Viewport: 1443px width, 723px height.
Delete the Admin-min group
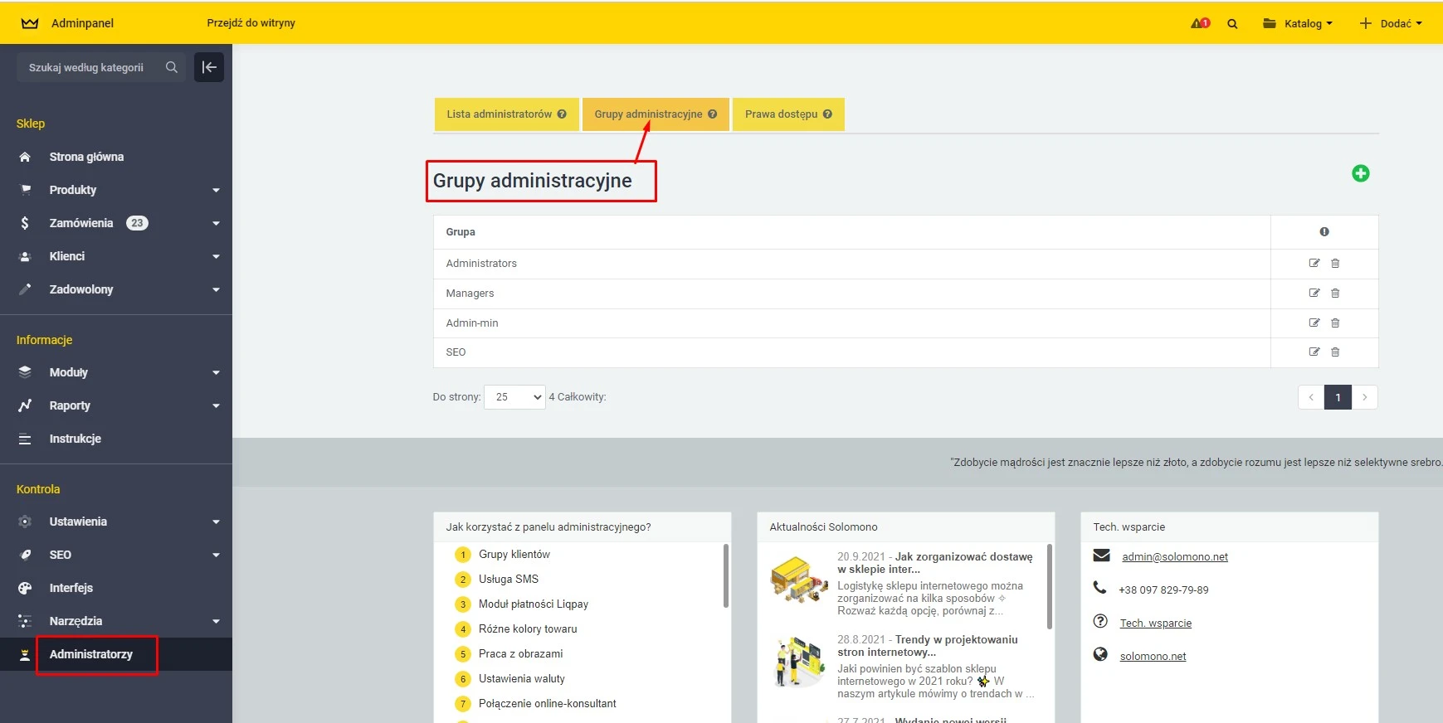click(x=1335, y=323)
